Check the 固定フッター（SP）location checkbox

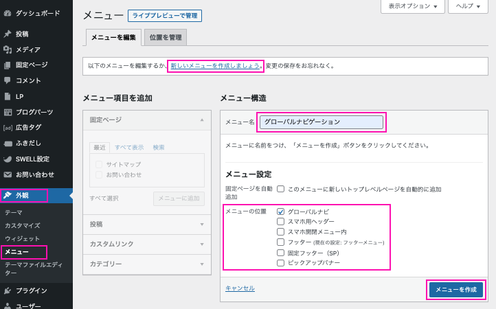coord(280,253)
